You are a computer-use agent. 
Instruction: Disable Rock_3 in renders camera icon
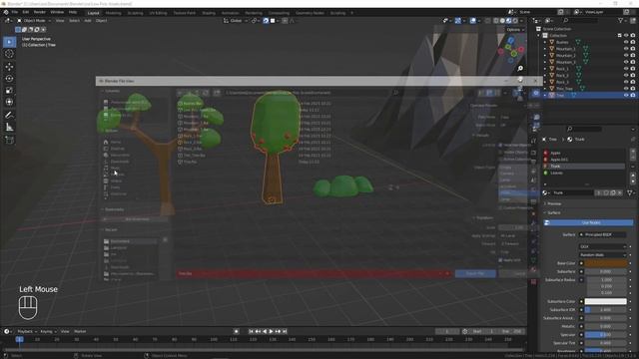point(633,82)
